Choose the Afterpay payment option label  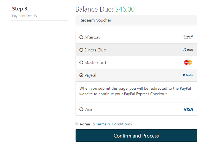(92, 37)
